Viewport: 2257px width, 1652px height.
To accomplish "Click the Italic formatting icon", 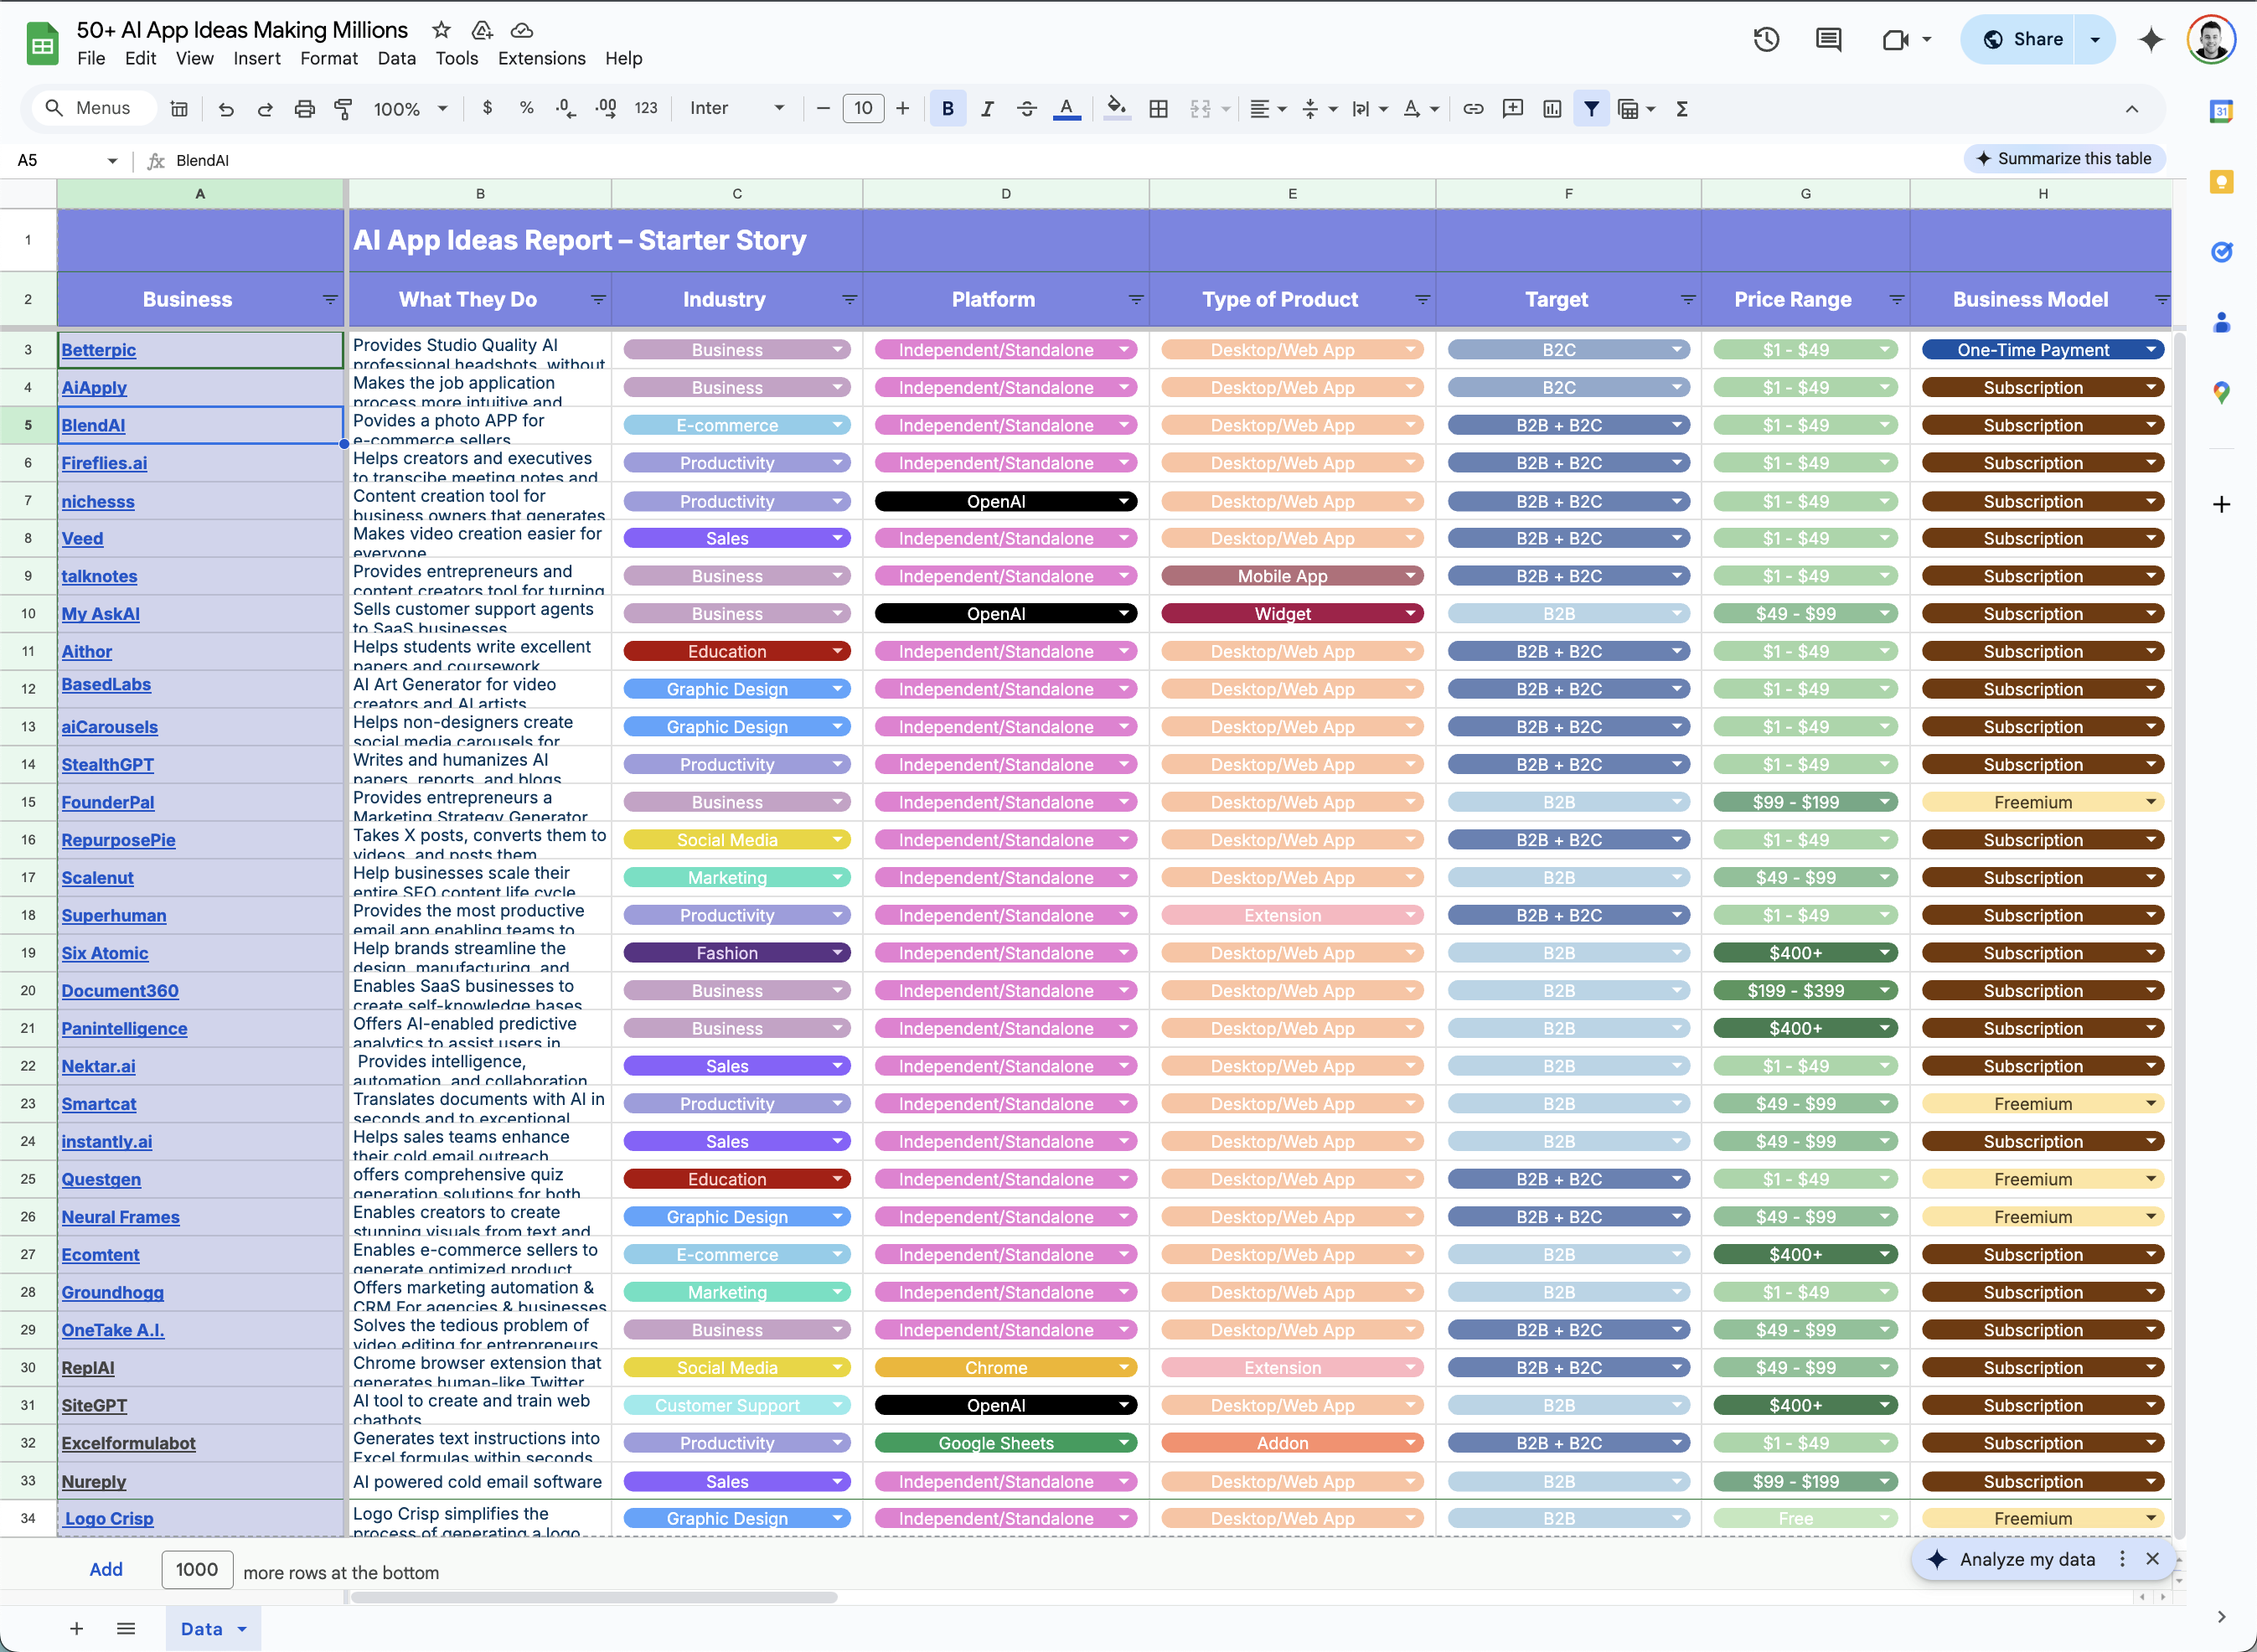I will point(987,108).
